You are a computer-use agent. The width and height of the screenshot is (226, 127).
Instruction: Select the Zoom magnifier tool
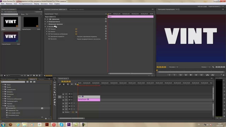tap(55, 105)
